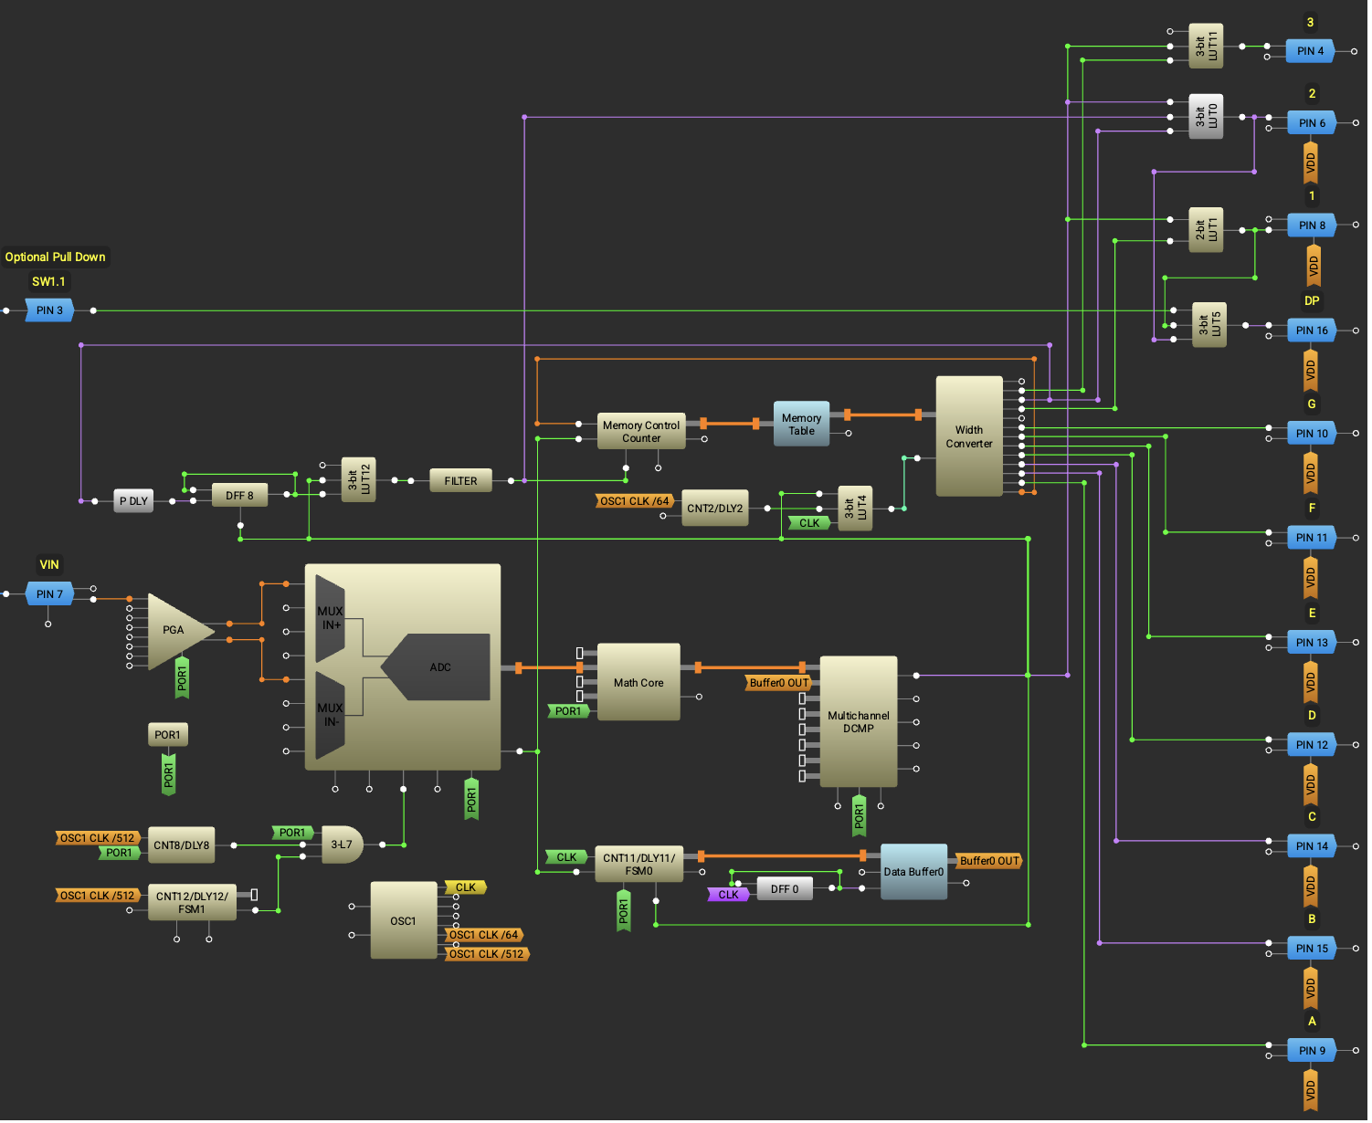Viewport: 1372px width, 1123px height.
Task: Select the Data Buffer0 block
Action: coord(913,872)
